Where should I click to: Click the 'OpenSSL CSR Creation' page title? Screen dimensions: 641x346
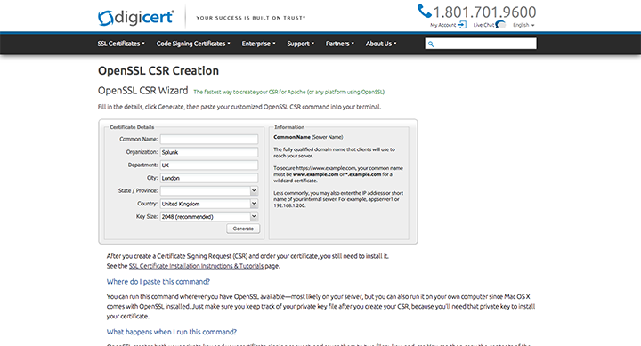pyautogui.click(x=158, y=70)
